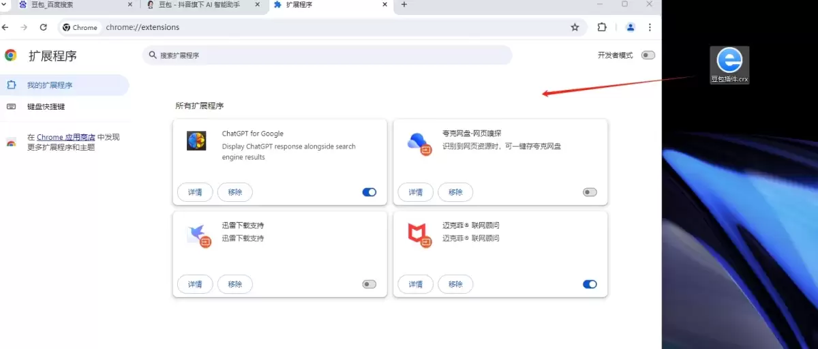Click the browser forward arrow

pyautogui.click(x=24, y=27)
